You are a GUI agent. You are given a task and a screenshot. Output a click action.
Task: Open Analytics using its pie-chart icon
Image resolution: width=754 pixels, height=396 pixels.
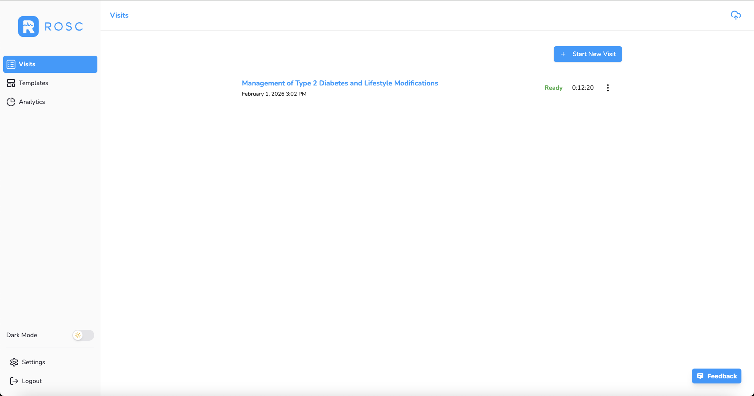11,102
